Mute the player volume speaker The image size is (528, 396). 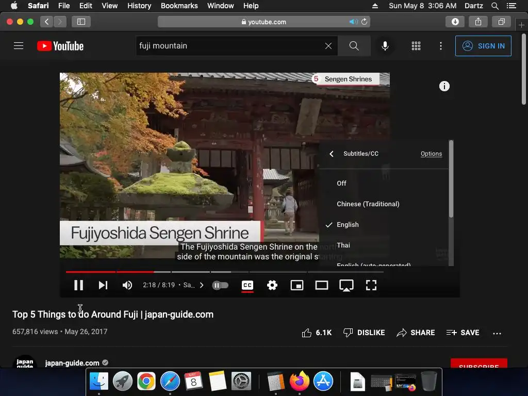127,285
